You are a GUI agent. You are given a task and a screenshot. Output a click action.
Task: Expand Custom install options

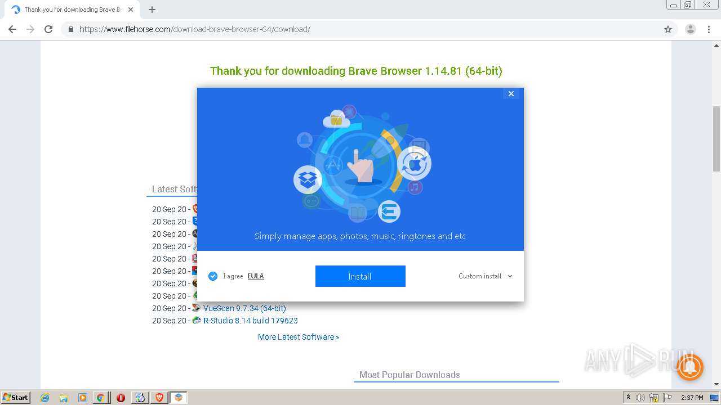pyautogui.click(x=485, y=276)
